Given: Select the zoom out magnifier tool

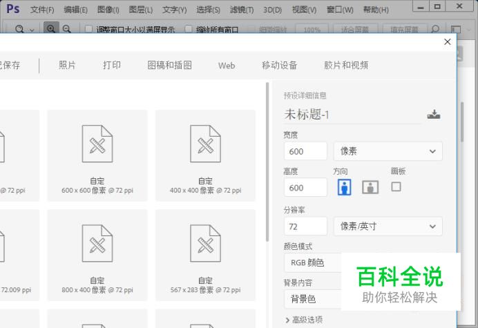Looking at the screenshot, I should (67, 28).
